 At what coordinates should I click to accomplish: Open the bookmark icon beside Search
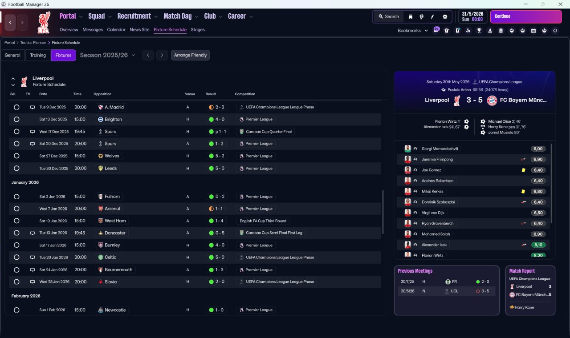coord(411,16)
